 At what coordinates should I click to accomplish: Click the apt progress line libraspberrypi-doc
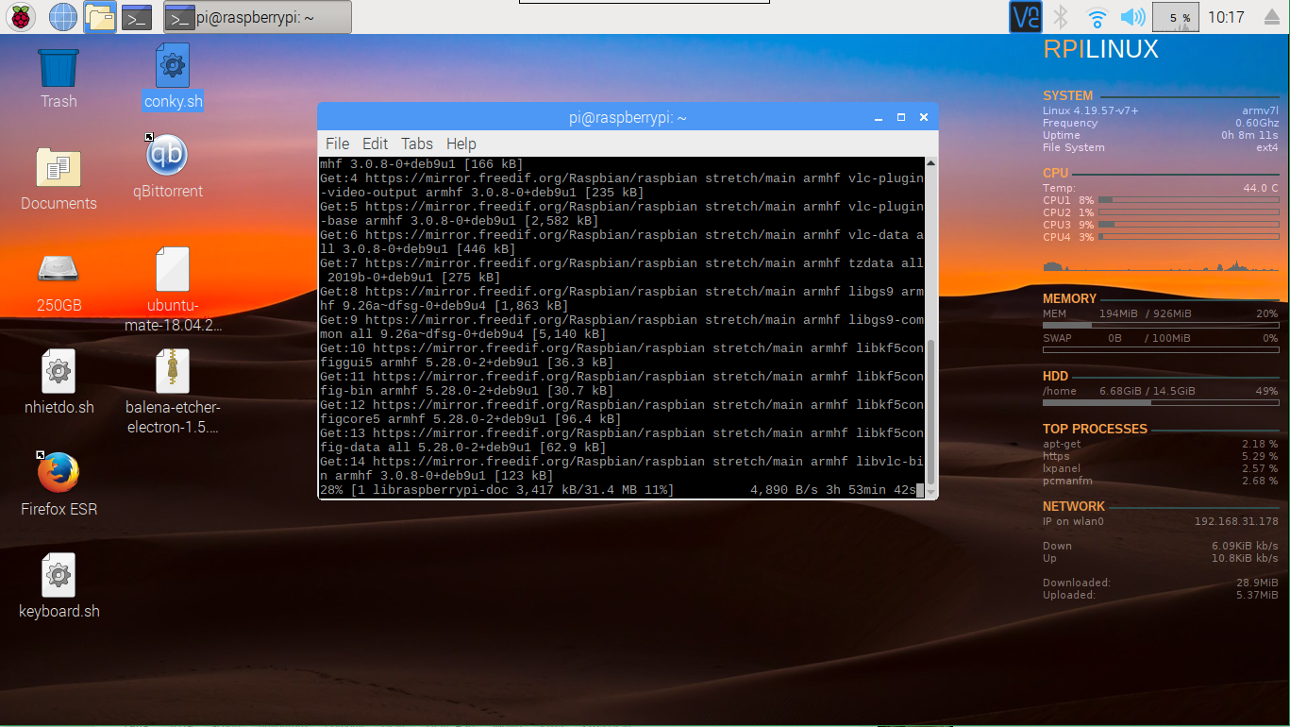[x=622, y=490]
